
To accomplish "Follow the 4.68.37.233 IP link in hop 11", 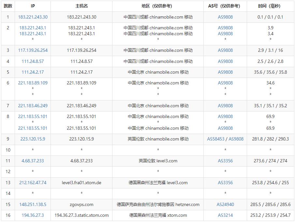I will [33, 161].
